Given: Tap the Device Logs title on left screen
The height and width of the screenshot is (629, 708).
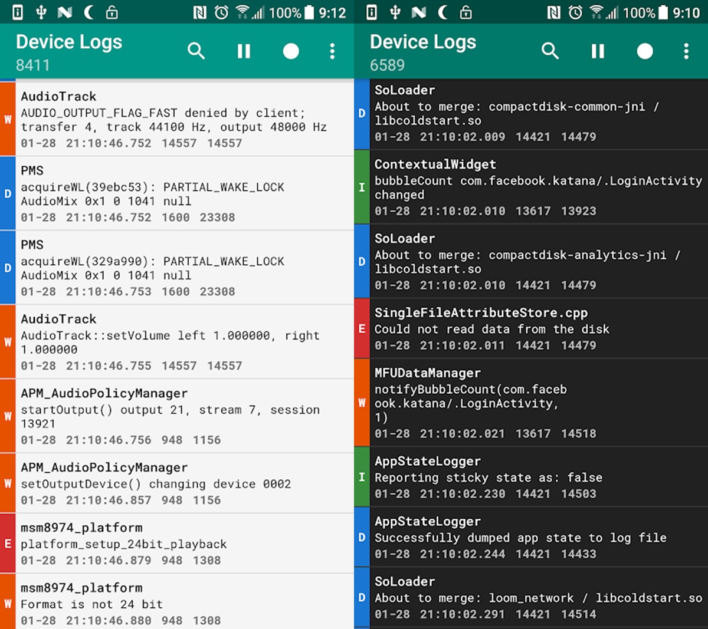Looking at the screenshot, I should [68, 42].
